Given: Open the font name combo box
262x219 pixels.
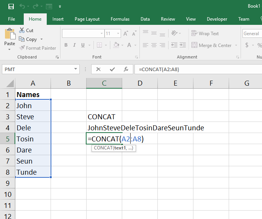Looking at the screenshot, I should 83,34.
